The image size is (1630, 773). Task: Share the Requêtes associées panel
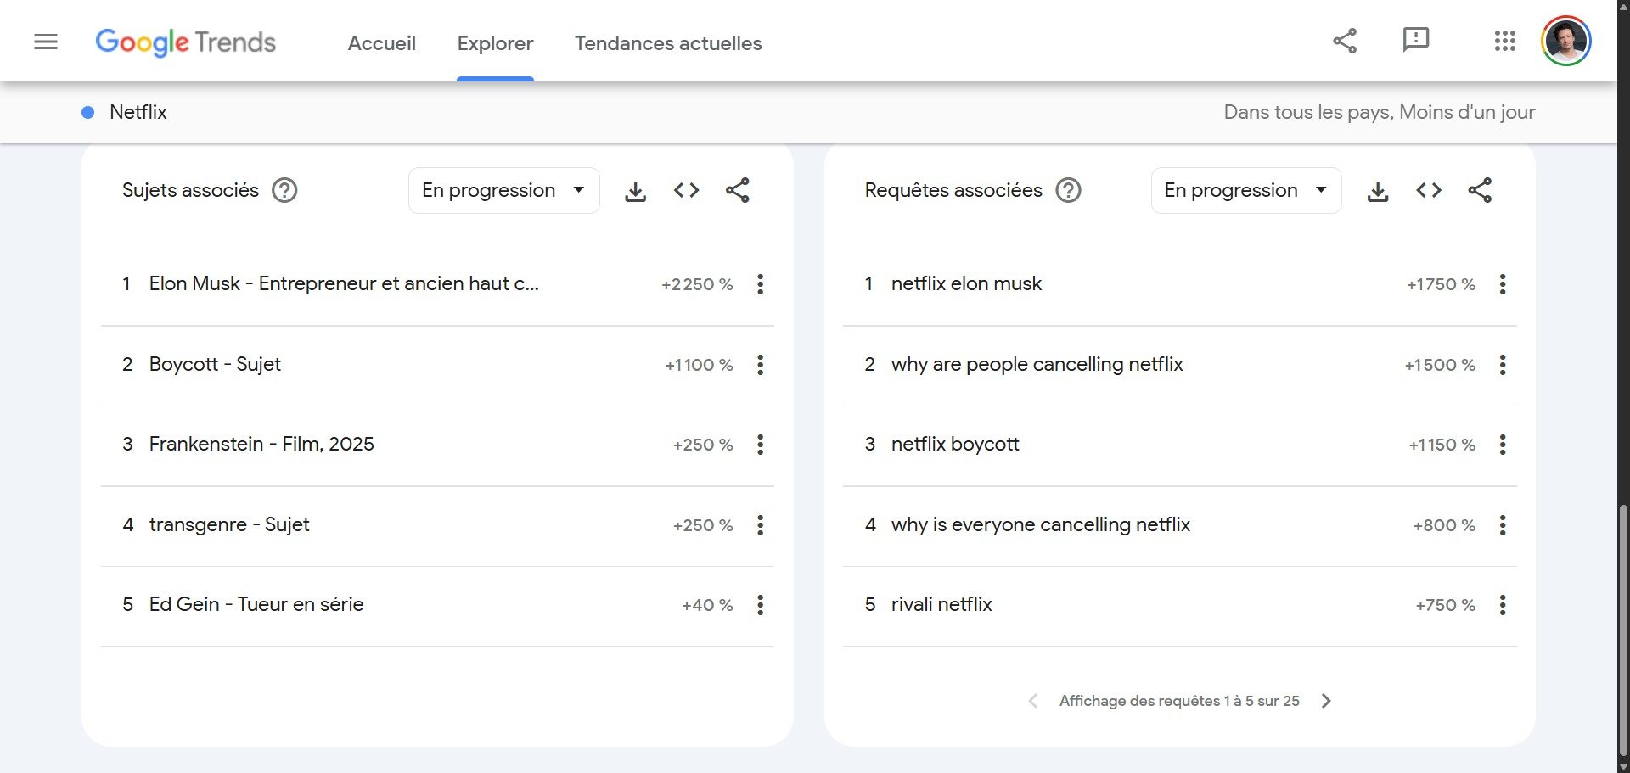click(x=1481, y=190)
